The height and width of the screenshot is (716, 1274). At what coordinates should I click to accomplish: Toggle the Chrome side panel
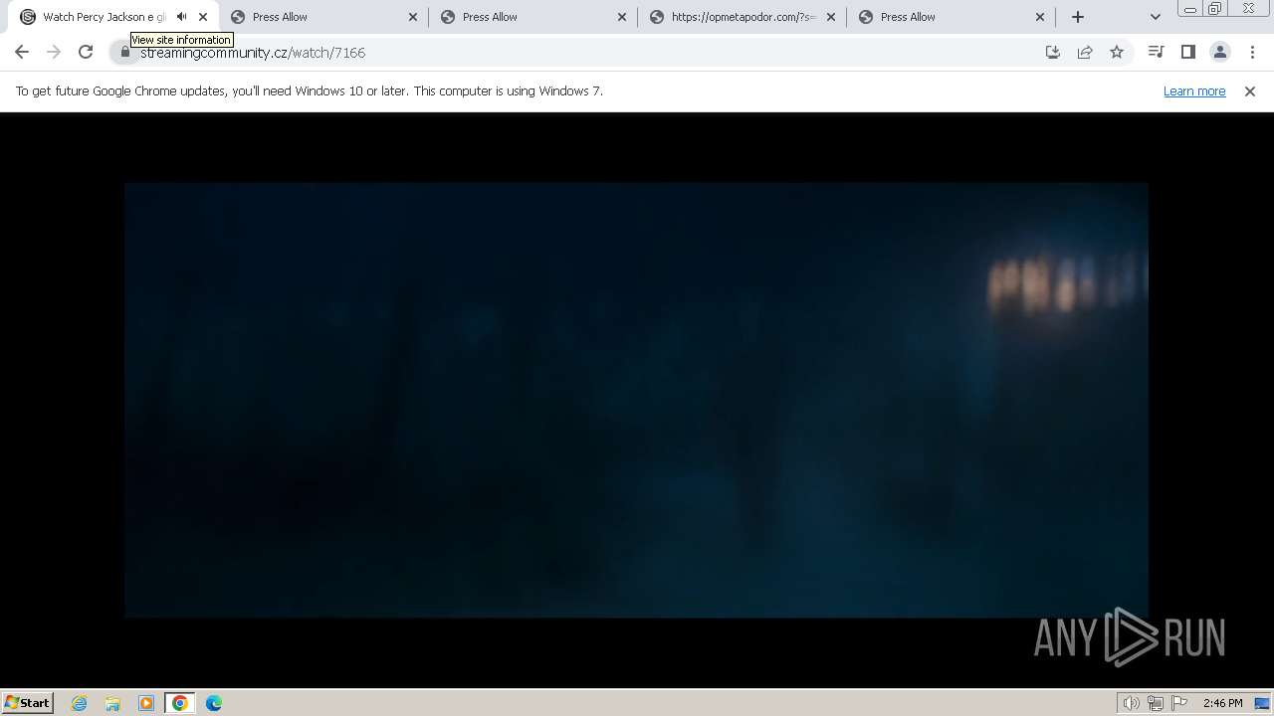pos(1187,52)
